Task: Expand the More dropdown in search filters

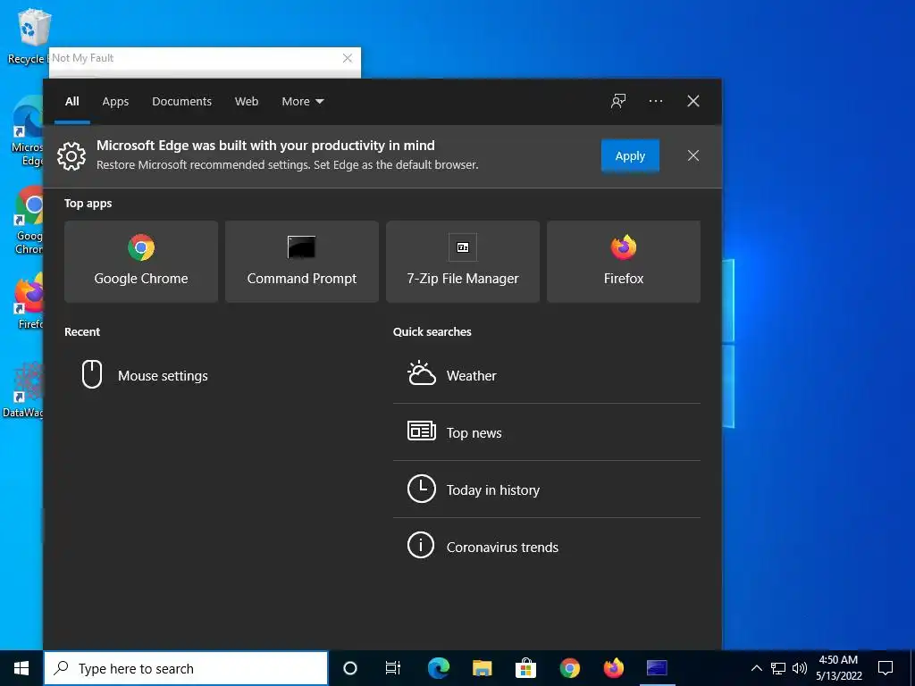Action: click(x=302, y=101)
